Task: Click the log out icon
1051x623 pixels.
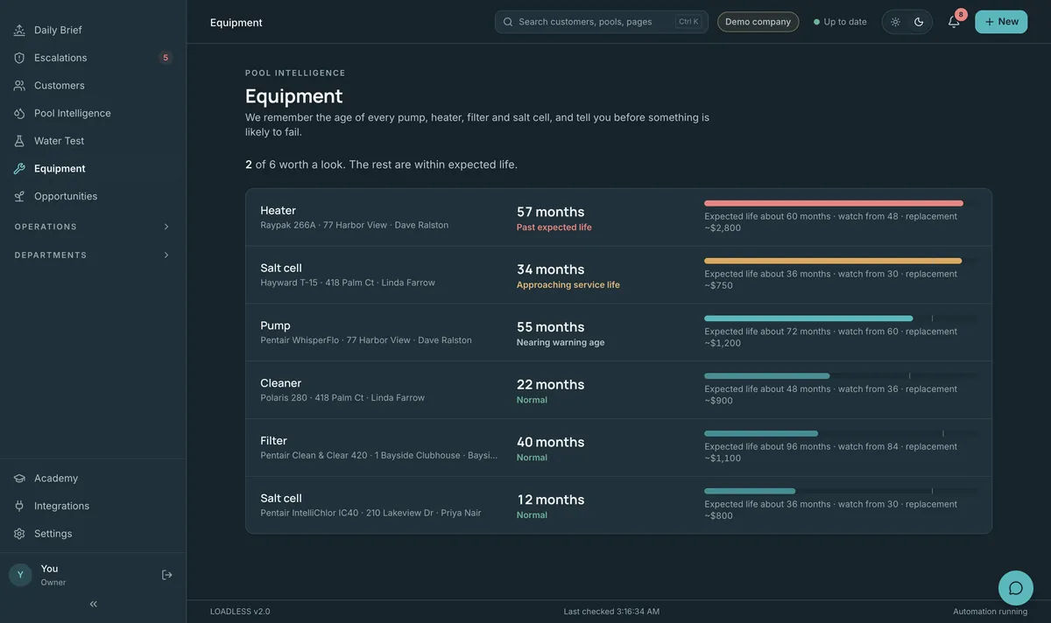Action: (x=167, y=575)
